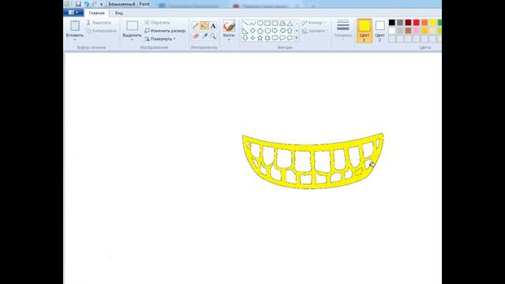
Task: Click the Save diskette icon in title bar
Action: 78,4
